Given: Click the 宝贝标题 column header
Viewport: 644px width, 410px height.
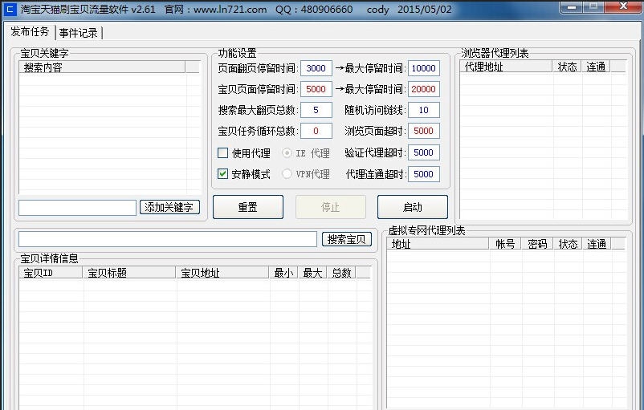Looking at the screenshot, I should pos(129,273).
